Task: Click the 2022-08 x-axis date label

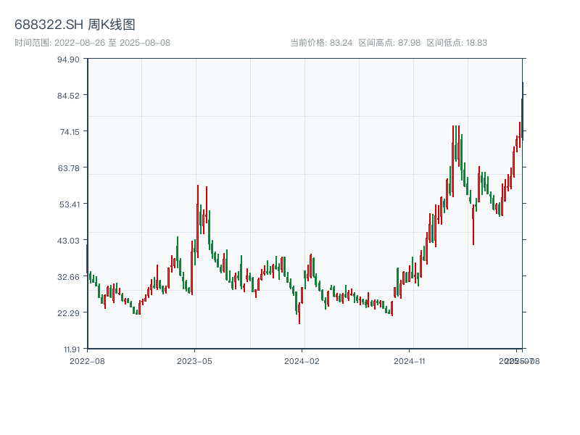Action: pos(87,360)
